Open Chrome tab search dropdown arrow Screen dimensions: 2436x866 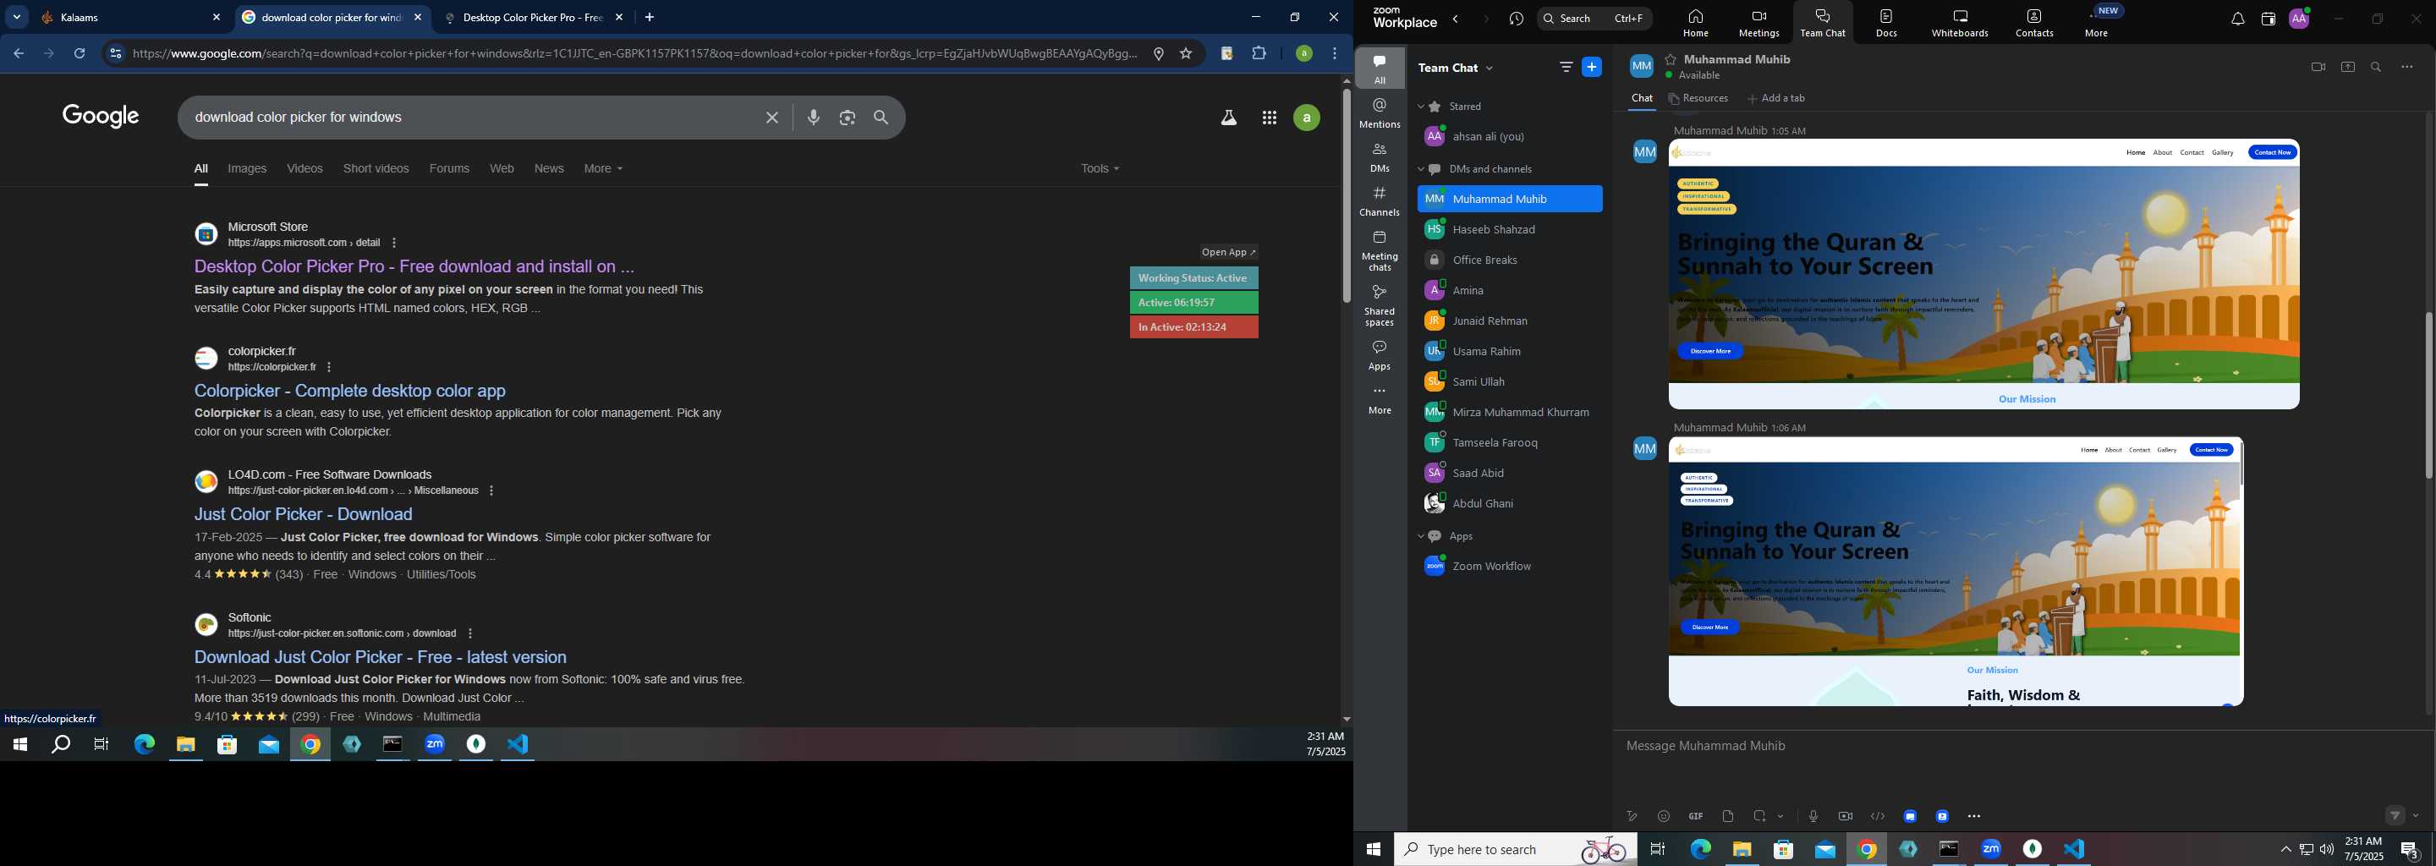click(17, 17)
